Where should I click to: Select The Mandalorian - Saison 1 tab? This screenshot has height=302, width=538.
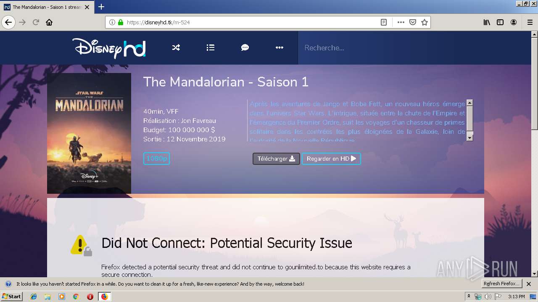47,7
